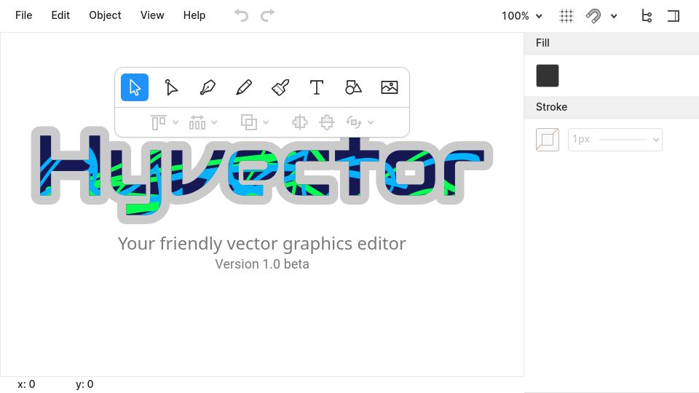Viewport: 699px width, 393px height.
Task: Click the Group objects icon
Action: point(299,122)
